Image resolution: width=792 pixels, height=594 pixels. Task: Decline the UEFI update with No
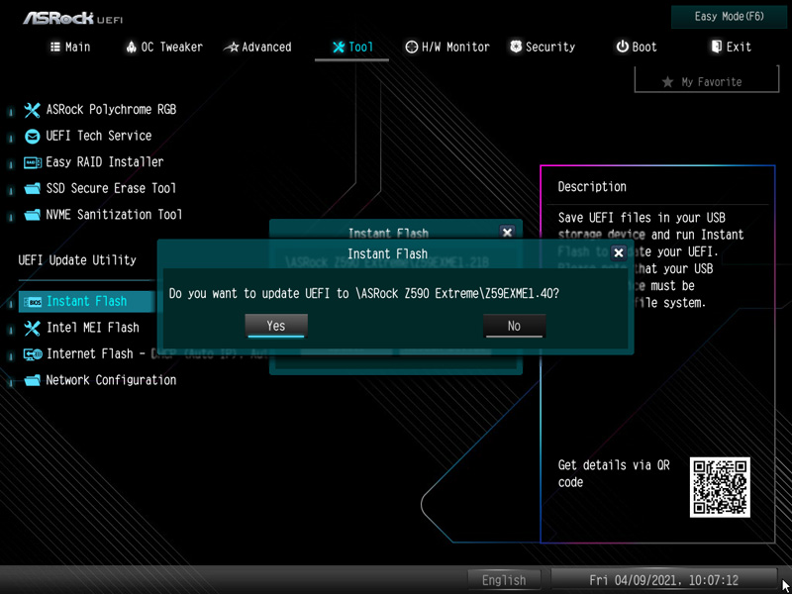click(x=514, y=326)
